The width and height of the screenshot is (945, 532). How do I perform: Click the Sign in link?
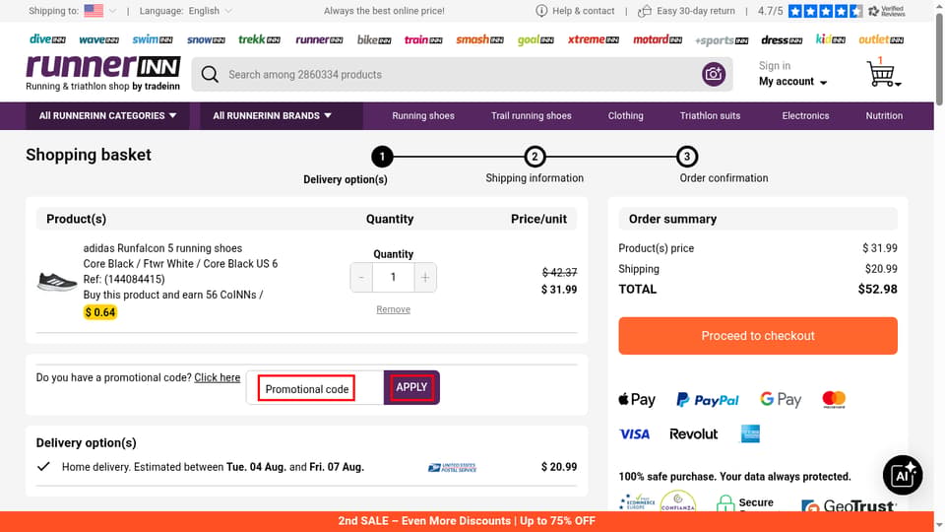coord(775,66)
